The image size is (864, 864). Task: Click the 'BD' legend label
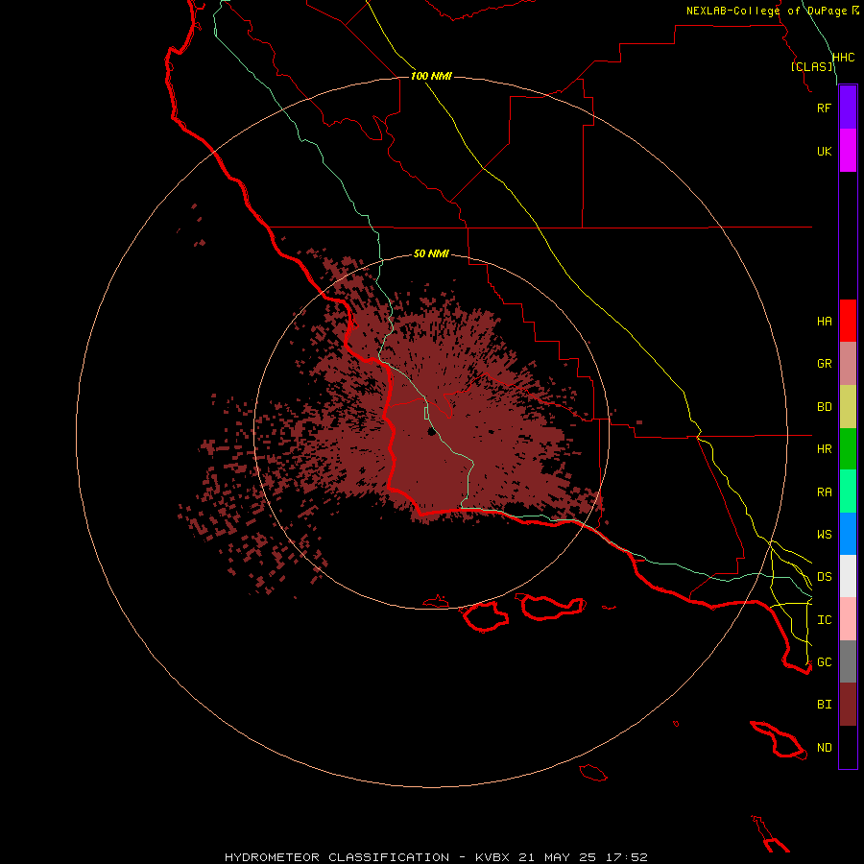coord(824,407)
